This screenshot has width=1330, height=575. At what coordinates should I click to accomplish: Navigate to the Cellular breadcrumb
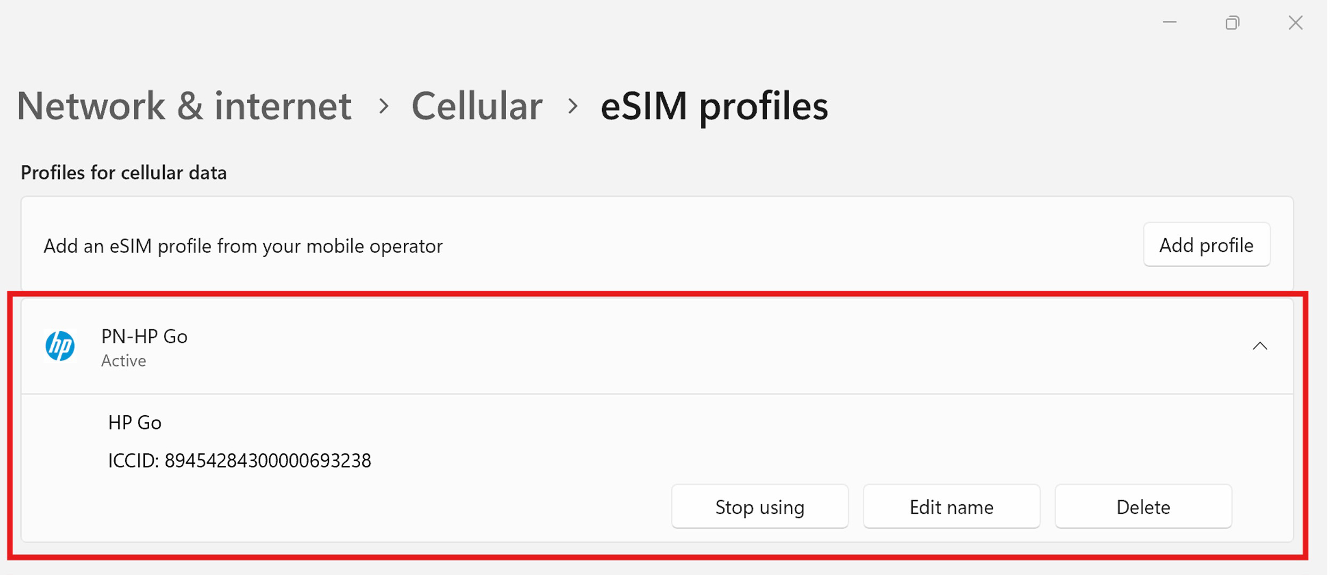pos(477,106)
